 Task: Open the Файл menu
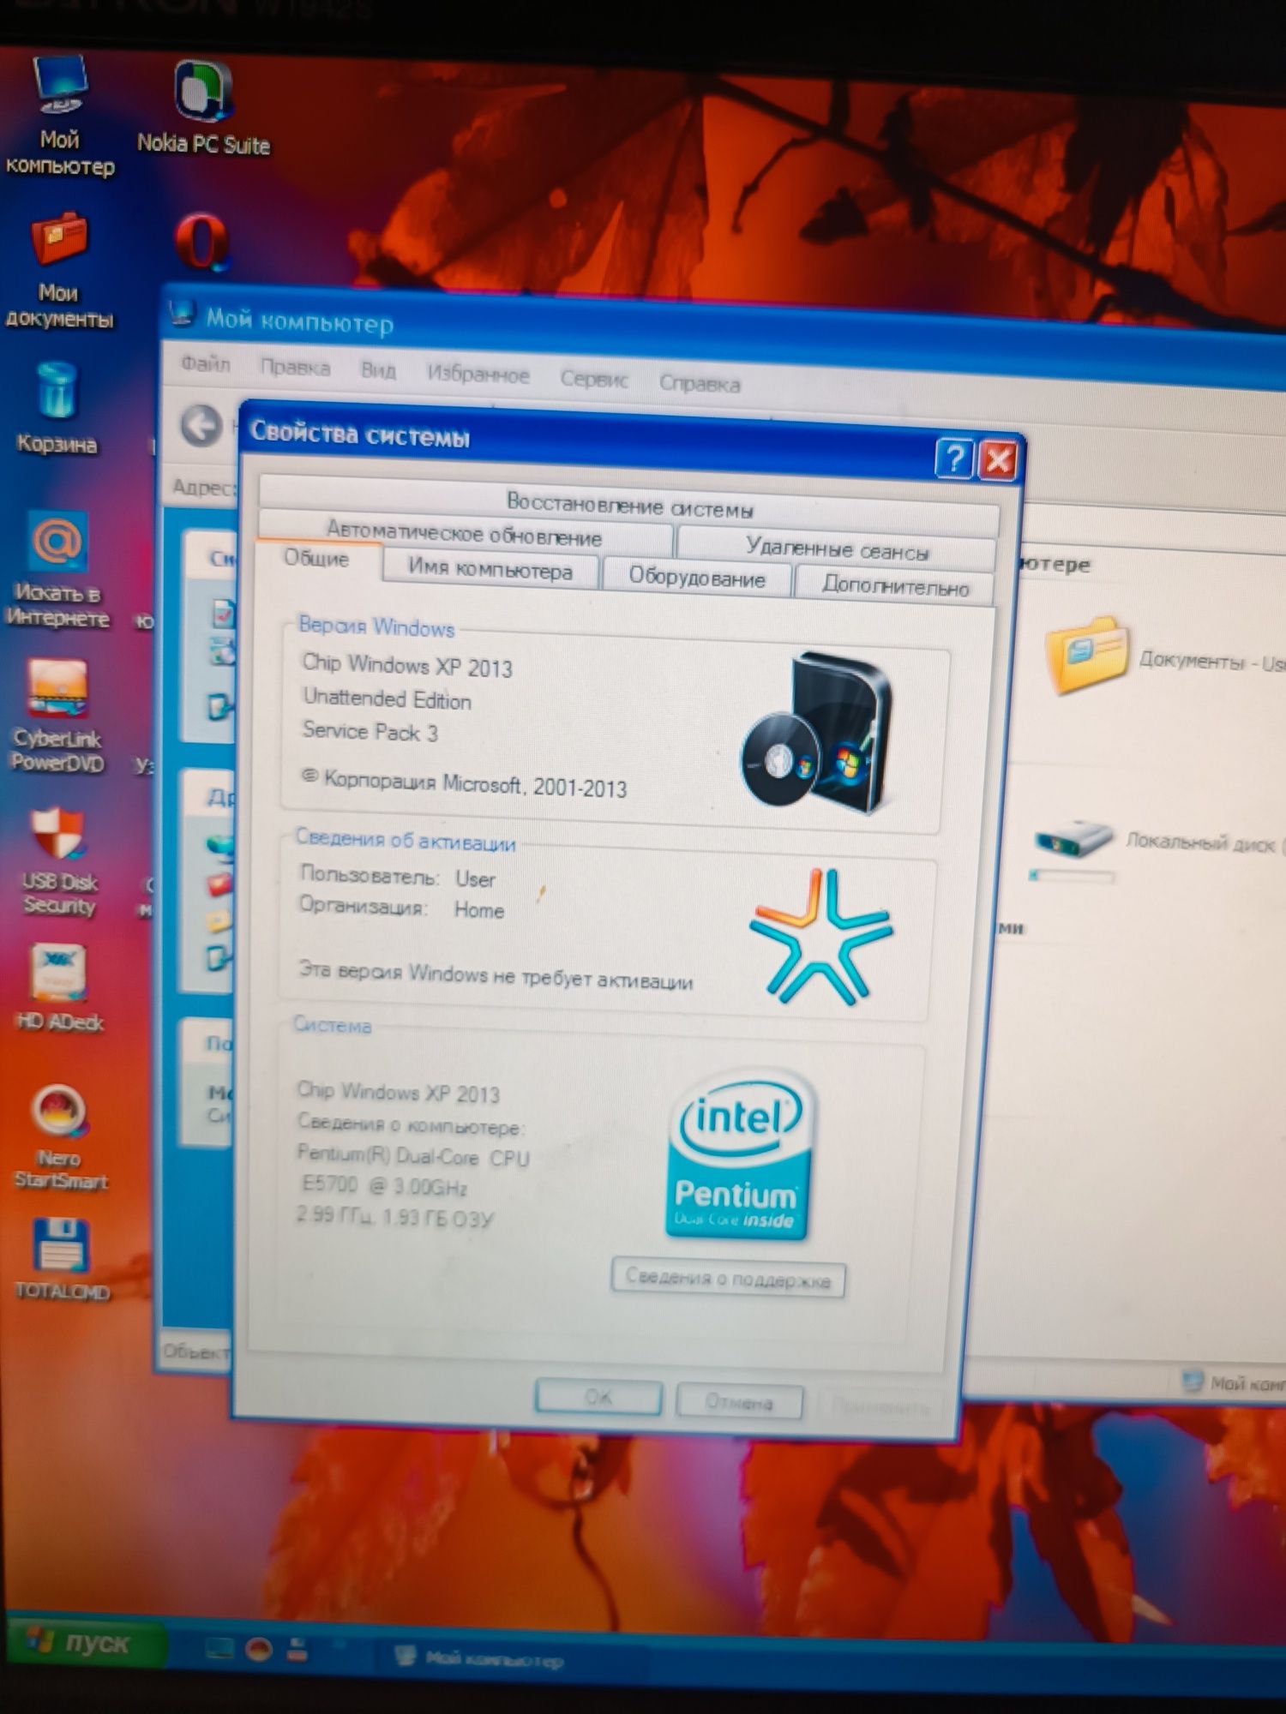206,364
